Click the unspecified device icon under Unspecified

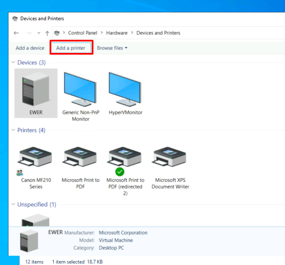pyautogui.click(x=35, y=220)
